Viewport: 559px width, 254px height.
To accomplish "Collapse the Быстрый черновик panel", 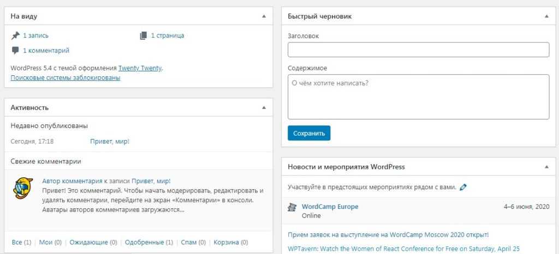I will click(546, 16).
